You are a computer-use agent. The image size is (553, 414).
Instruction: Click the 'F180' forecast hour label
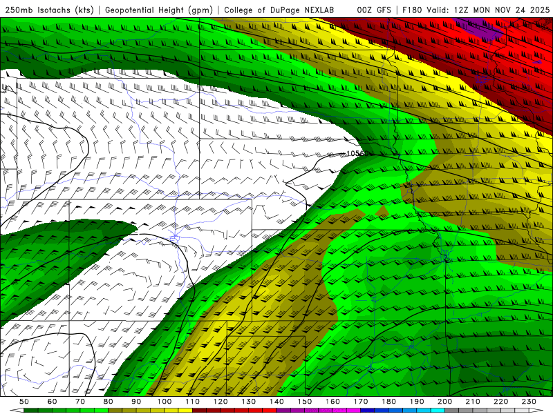[x=412, y=10]
